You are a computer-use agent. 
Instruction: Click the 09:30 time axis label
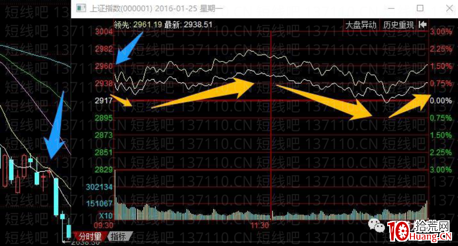point(103,225)
